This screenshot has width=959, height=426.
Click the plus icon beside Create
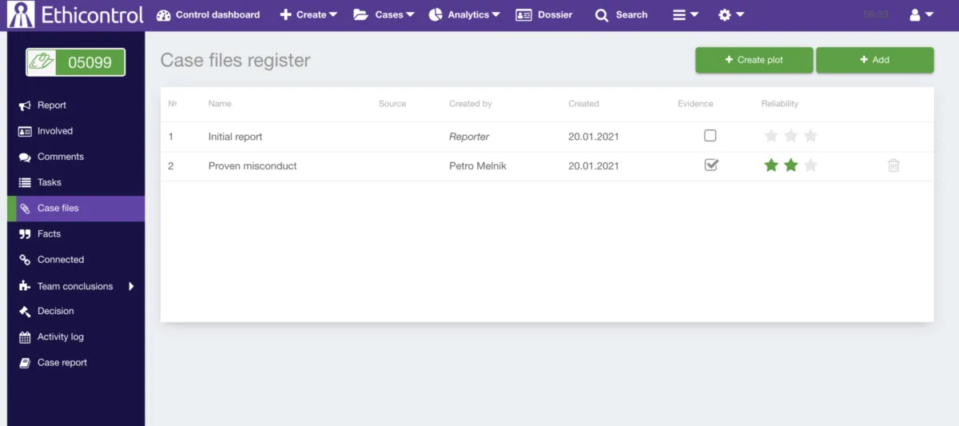(x=286, y=15)
